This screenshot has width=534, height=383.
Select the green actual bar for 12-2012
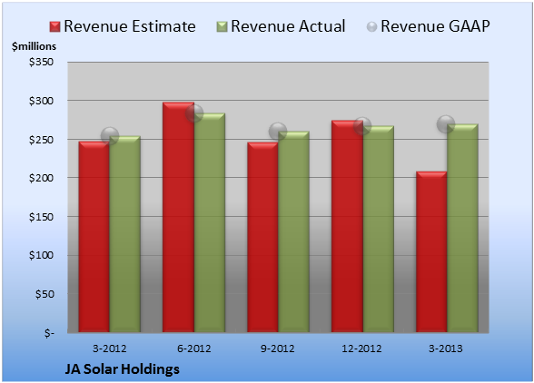tap(378, 229)
